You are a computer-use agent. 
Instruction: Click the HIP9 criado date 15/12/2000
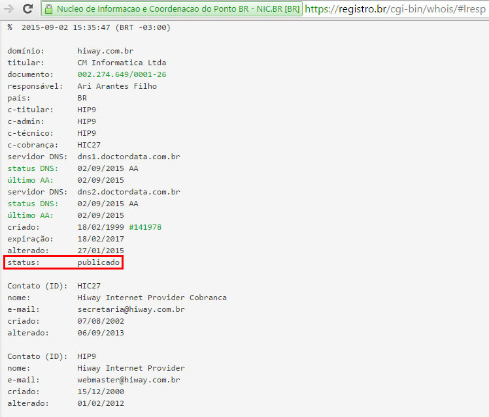[x=101, y=392]
